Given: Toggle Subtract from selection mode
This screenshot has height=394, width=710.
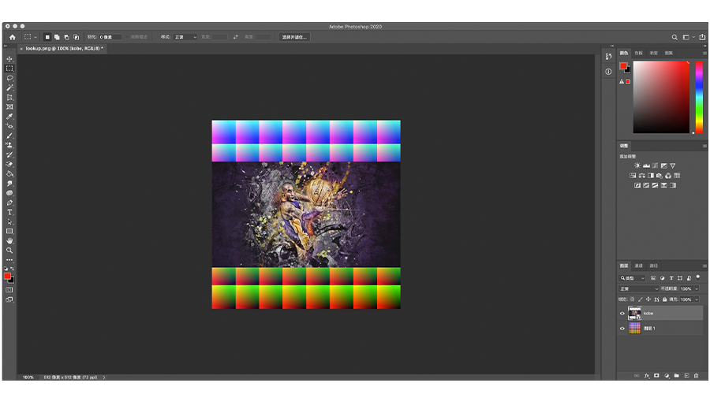Looking at the screenshot, I should click(66, 37).
